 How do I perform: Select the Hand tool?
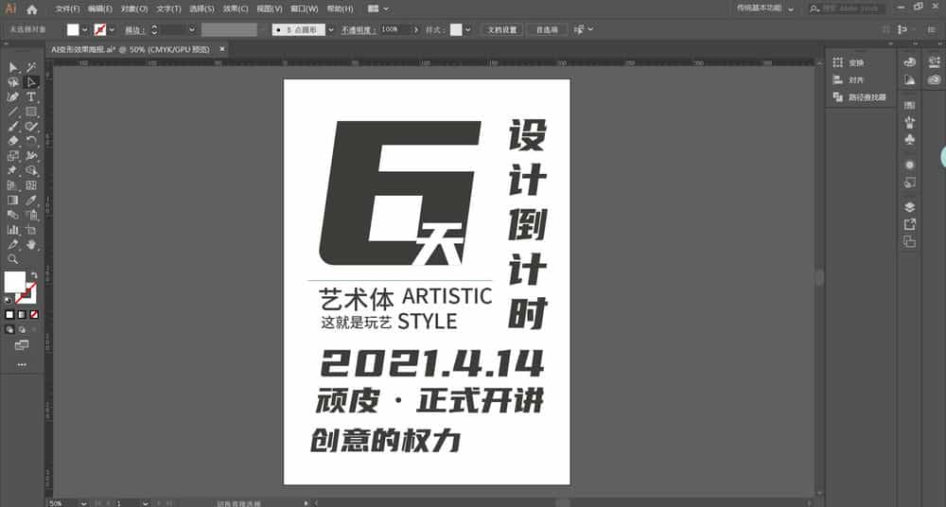click(31, 244)
